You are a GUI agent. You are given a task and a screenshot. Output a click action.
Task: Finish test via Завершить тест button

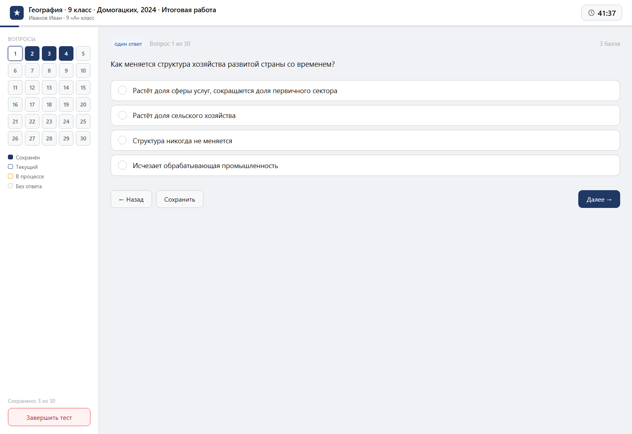pos(49,417)
